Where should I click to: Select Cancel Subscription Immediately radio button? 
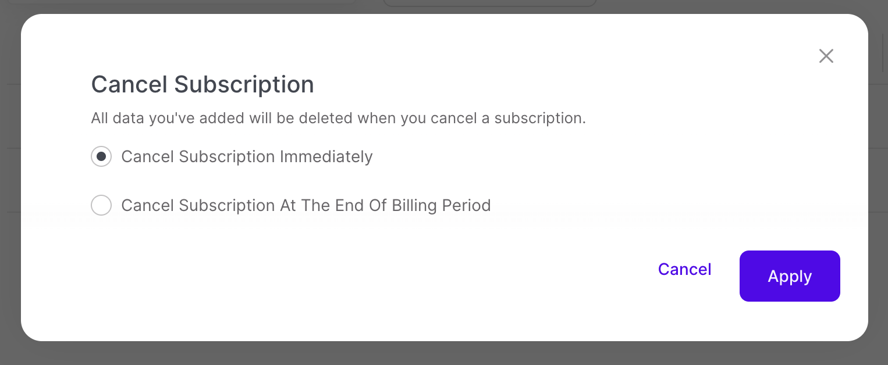click(101, 156)
